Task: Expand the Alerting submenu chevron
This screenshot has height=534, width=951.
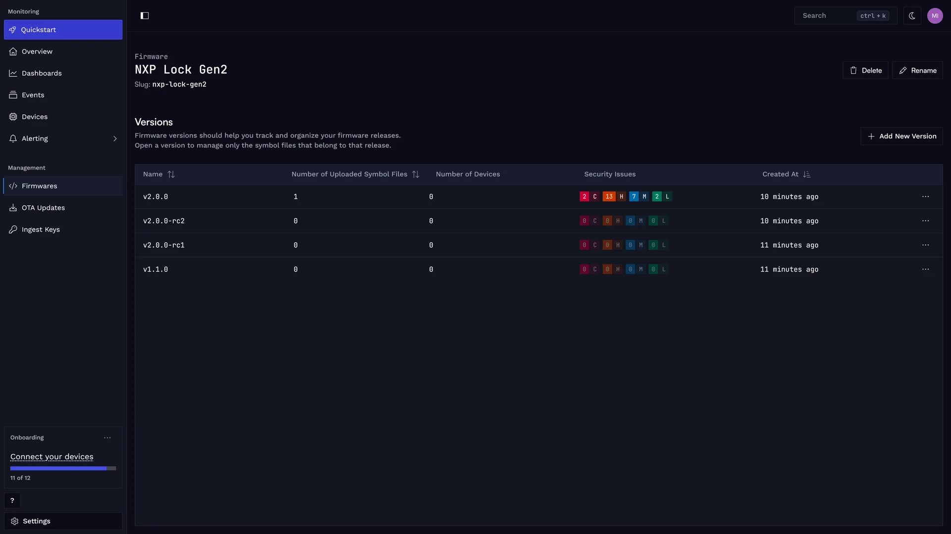Action: click(115, 139)
